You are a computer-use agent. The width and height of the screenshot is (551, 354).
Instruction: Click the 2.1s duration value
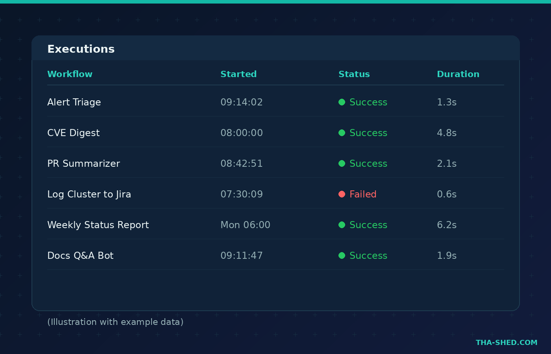coord(447,164)
